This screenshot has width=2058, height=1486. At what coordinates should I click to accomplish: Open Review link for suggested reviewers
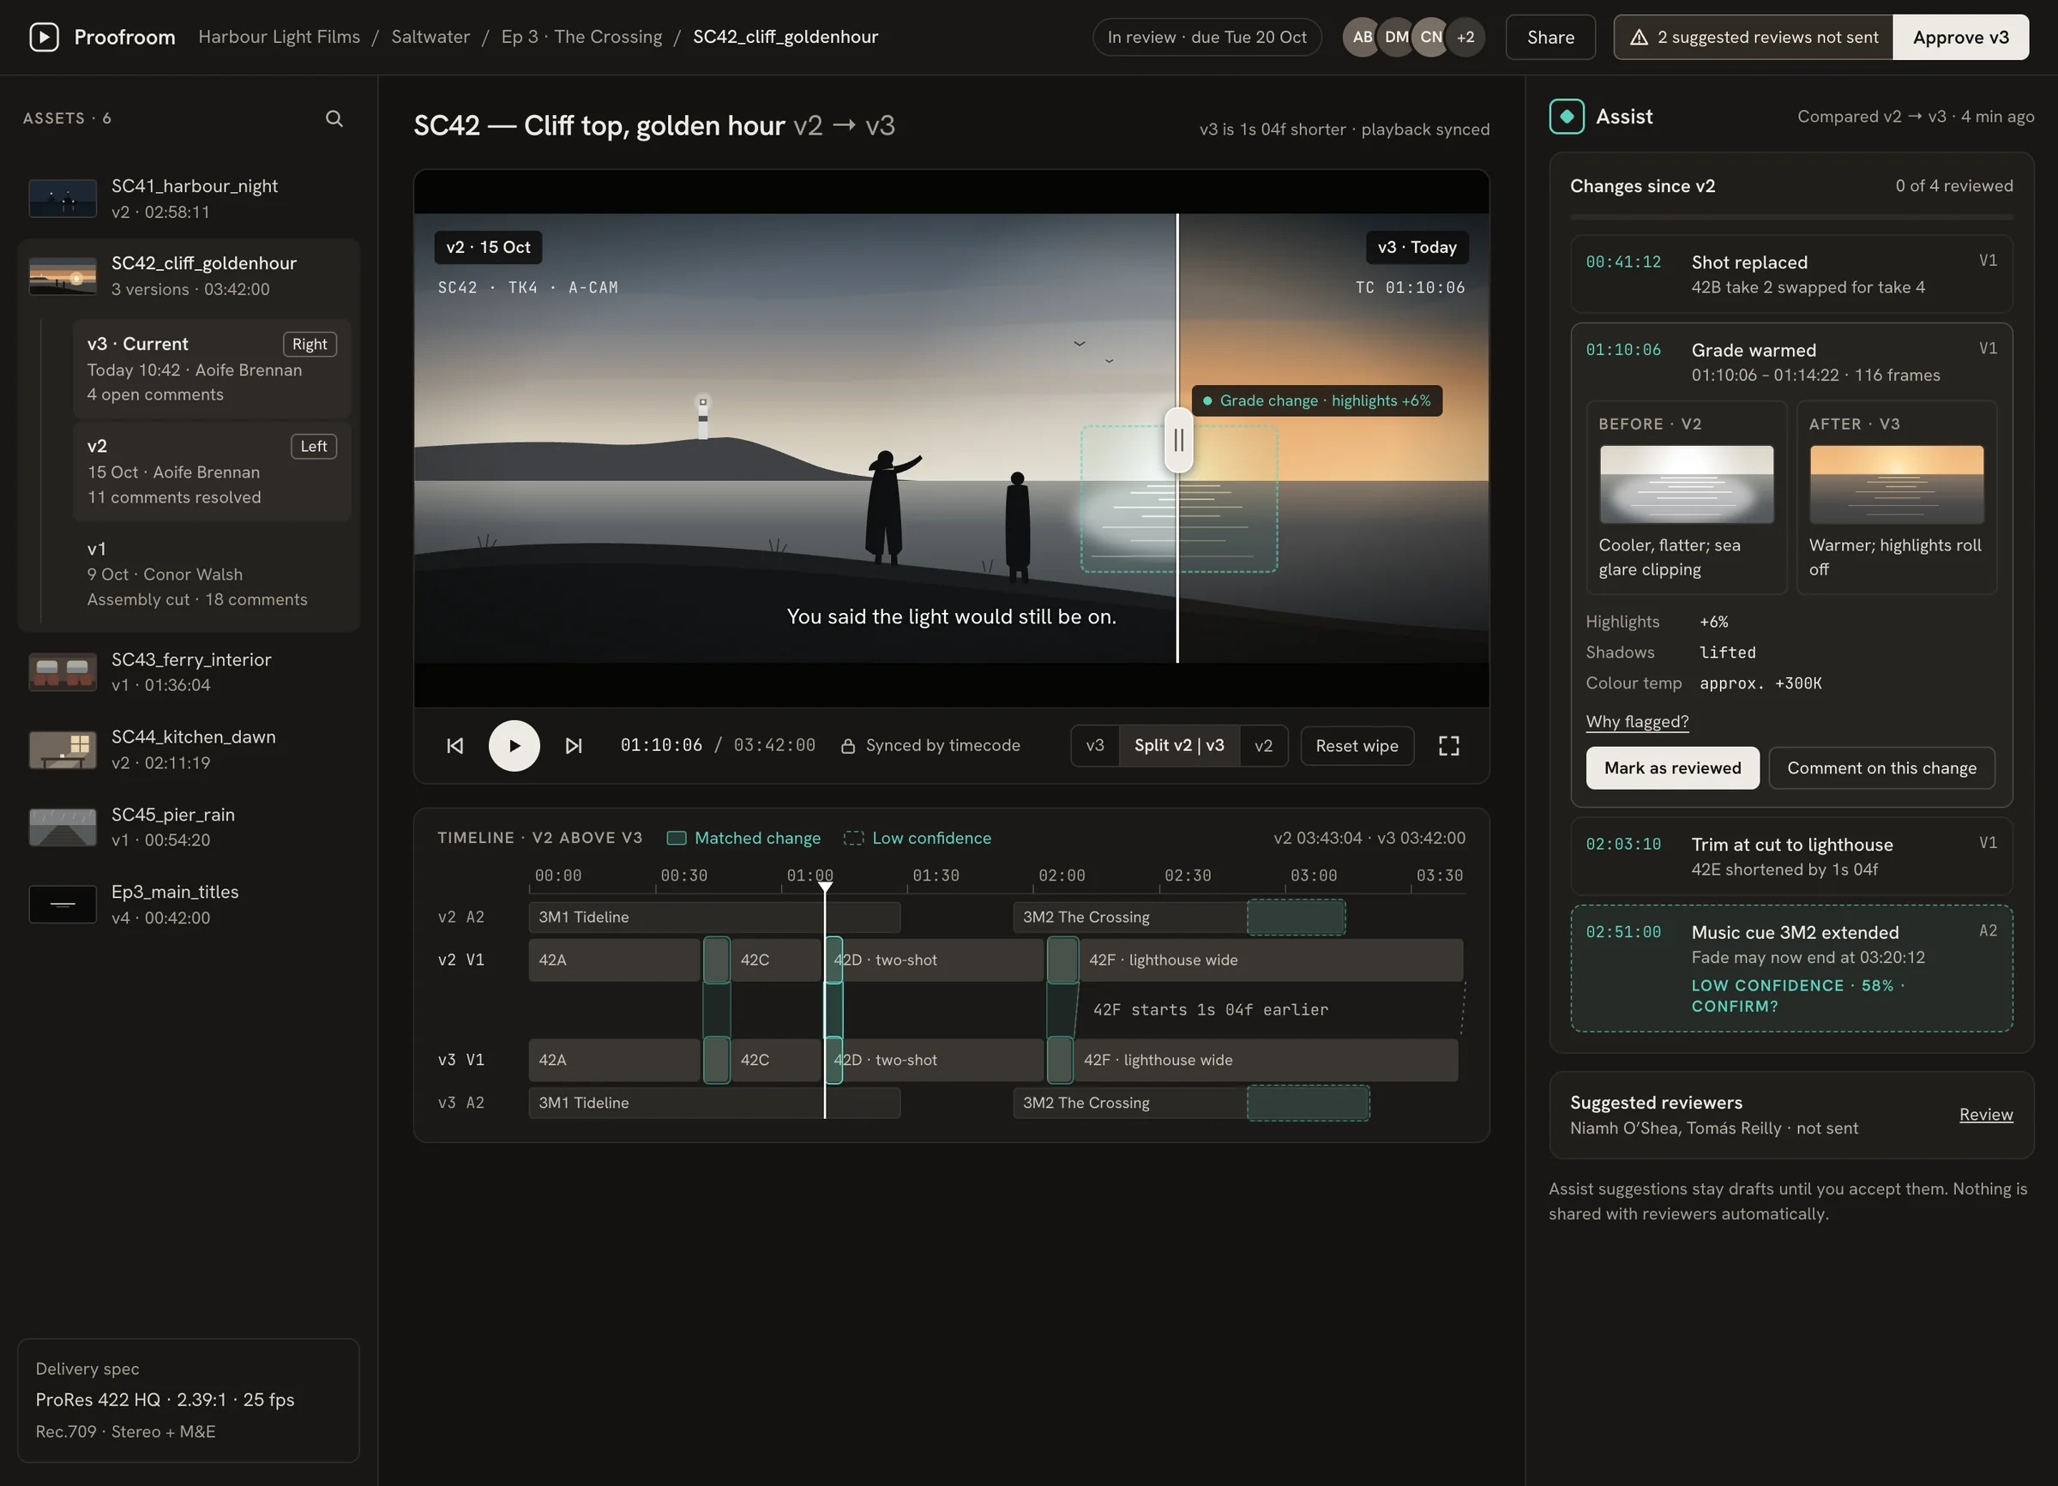(x=1985, y=1115)
